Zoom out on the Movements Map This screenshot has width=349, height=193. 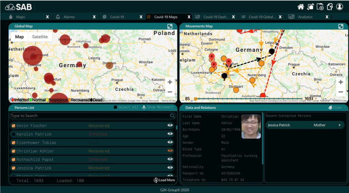click(340, 92)
